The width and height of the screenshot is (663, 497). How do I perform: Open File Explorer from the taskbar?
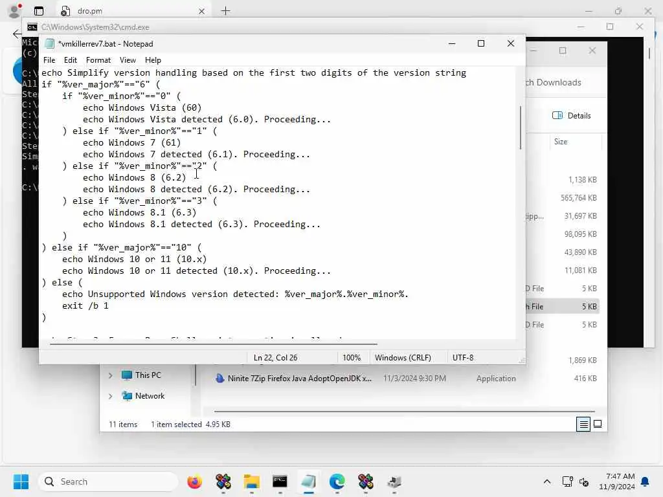252,481
